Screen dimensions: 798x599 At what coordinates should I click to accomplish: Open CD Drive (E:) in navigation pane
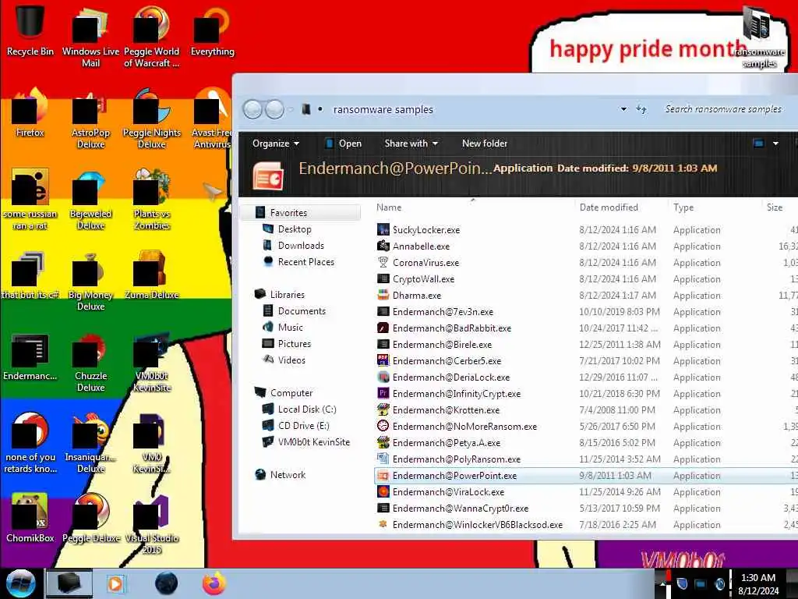point(303,425)
